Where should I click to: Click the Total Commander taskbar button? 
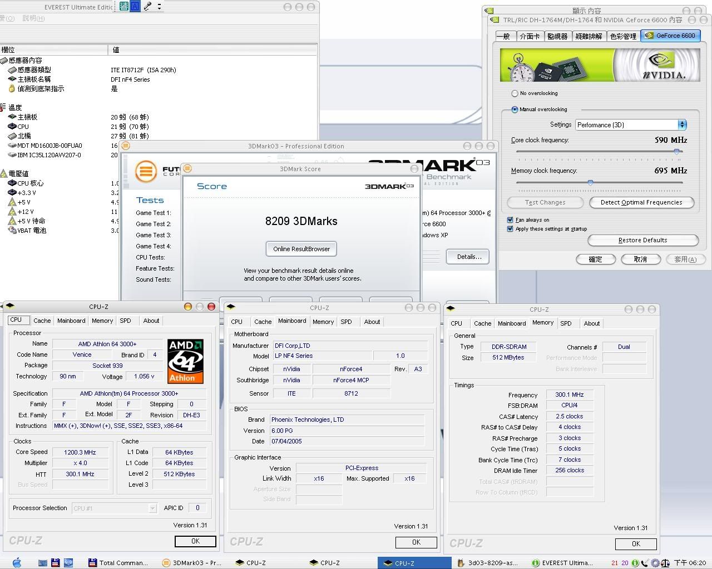(x=118, y=563)
